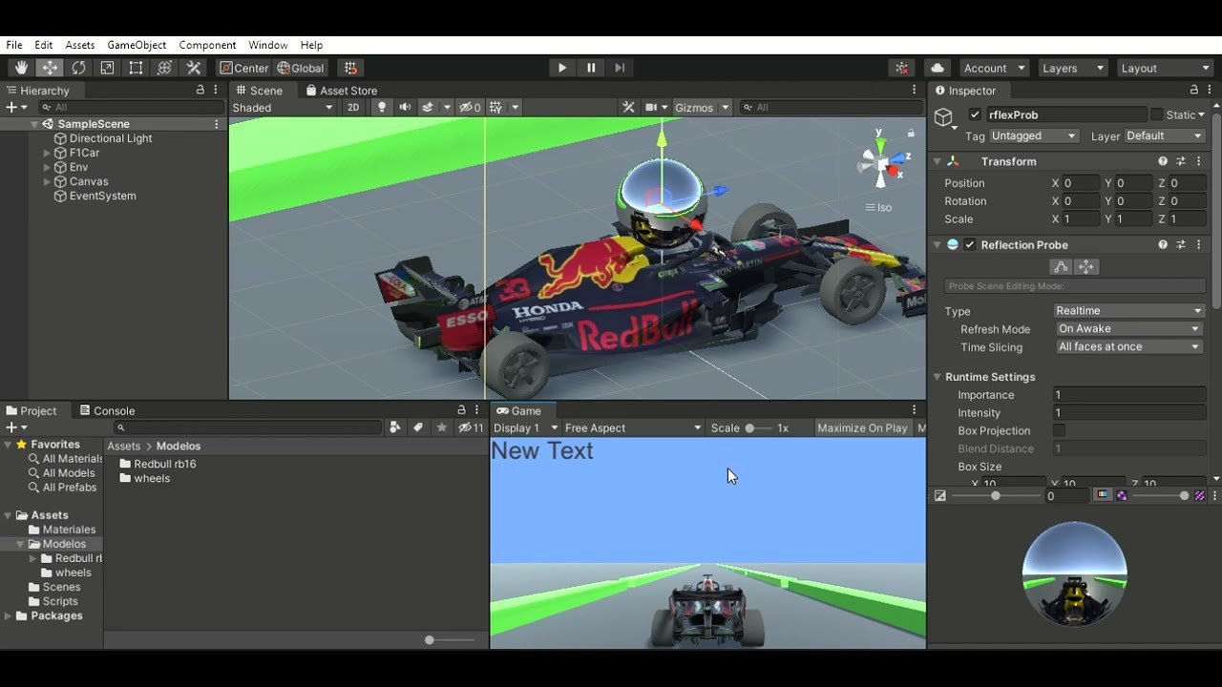This screenshot has height=687, width=1222.
Task: Select the combined Transform tool
Action: pos(164,68)
